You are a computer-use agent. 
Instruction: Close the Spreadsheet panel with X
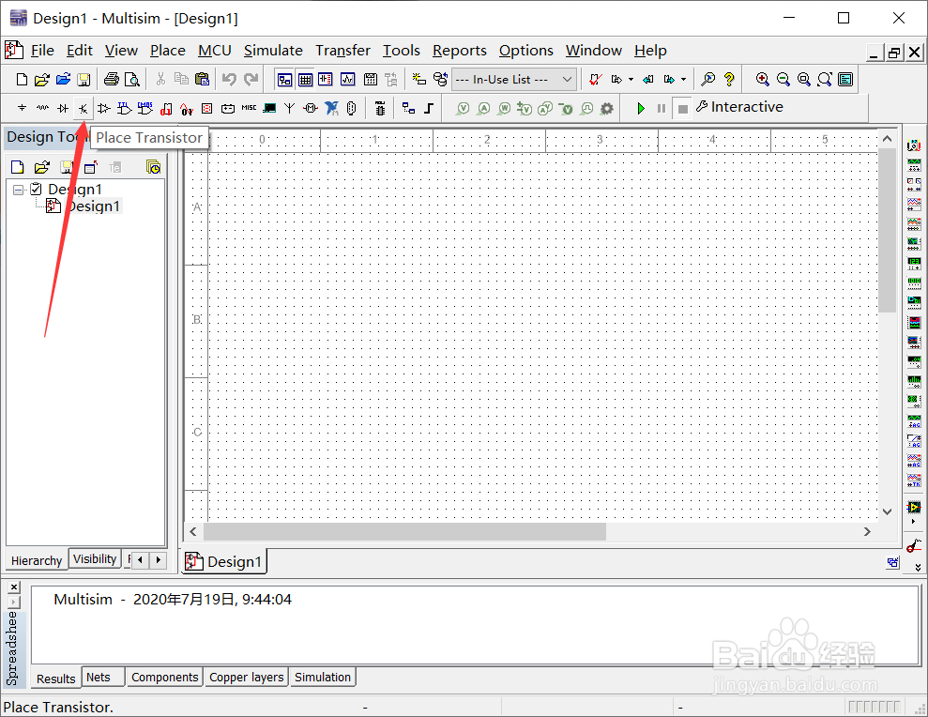[x=14, y=587]
